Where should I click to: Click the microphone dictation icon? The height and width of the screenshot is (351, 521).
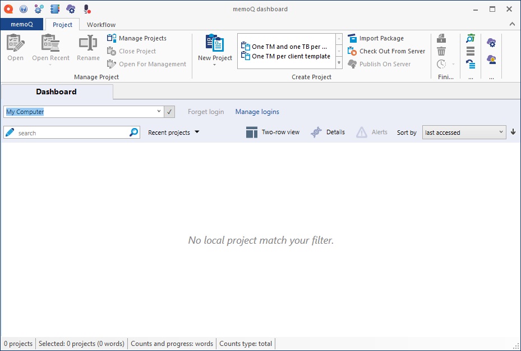(x=87, y=9)
